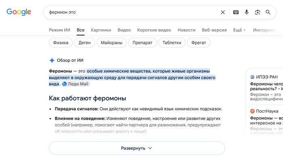The height and width of the screenshot is (160, 283).
Task: Open the on-screen keyboard icon
Action: click(x=236, y=12)
